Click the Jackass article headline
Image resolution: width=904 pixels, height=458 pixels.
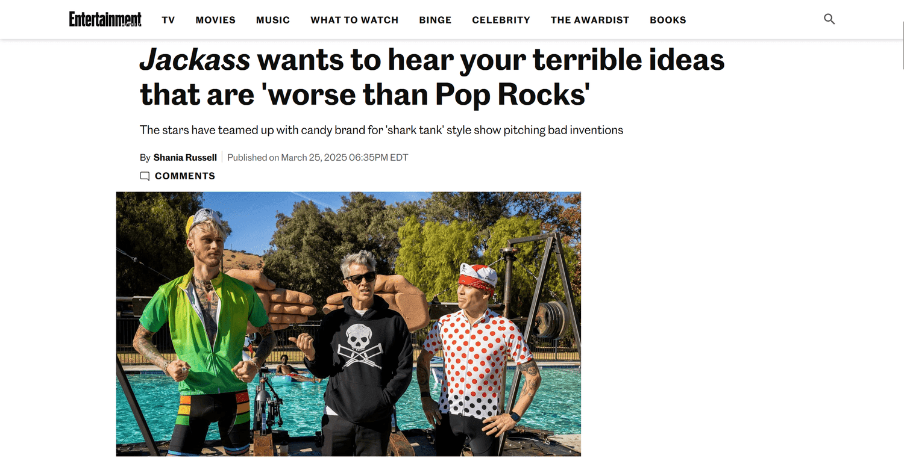432,77
